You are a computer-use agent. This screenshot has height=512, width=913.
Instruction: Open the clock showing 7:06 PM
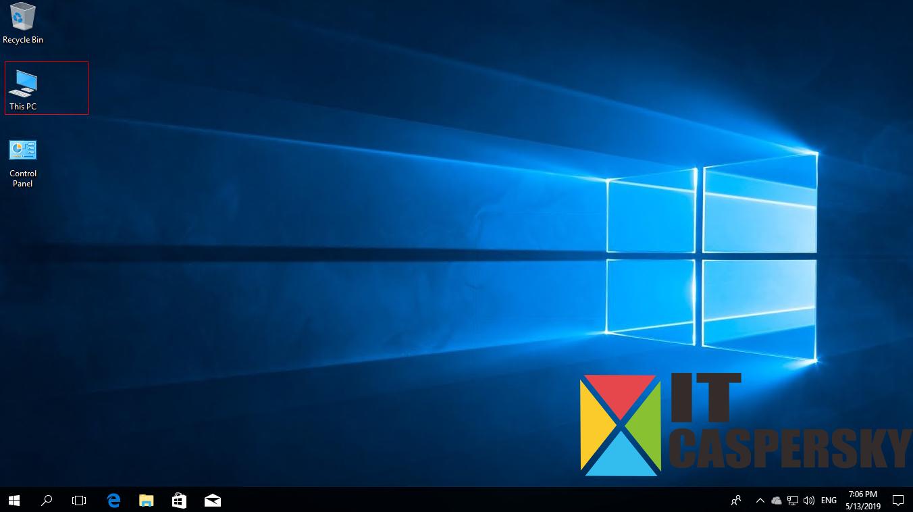[x=863, y=501]
